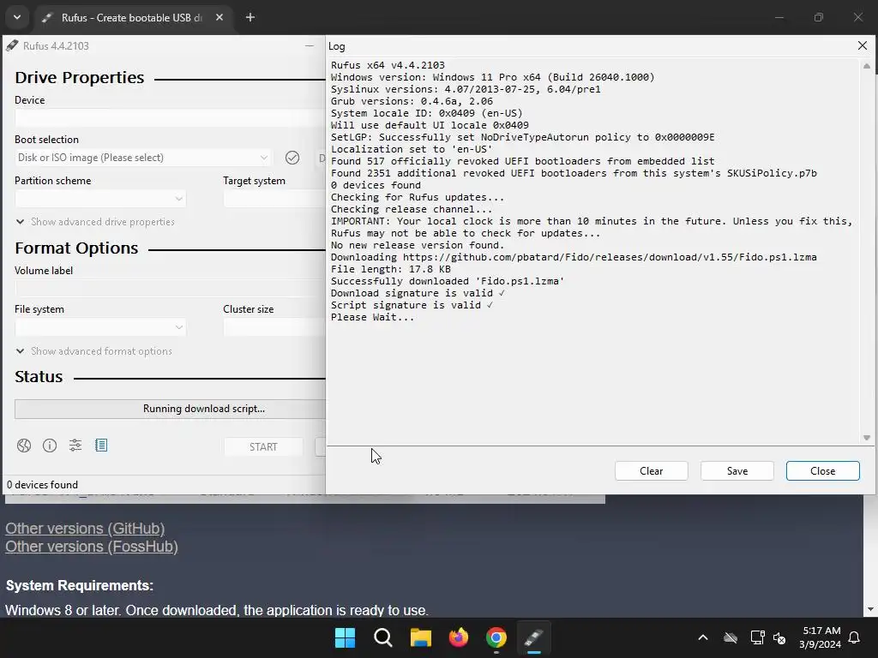The width and height of the screenshot is (878, 658).
Task: Open Rufus About info icon
Action: point(50,446)
